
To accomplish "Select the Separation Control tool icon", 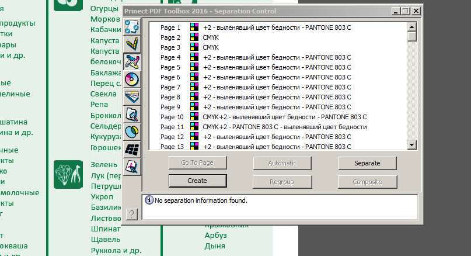I will 132,62.
